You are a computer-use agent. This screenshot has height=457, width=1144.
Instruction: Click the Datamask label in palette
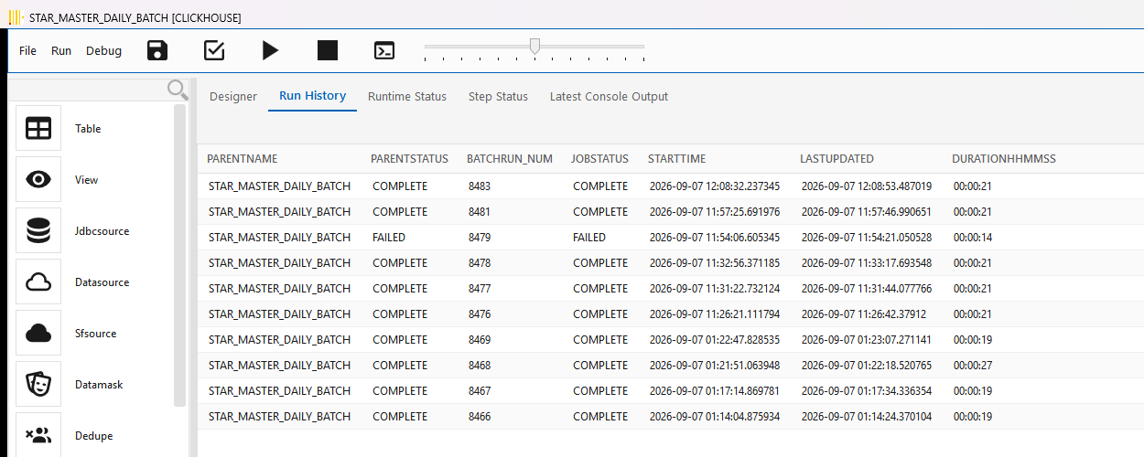pyautogui.click(x=99, y=385)
